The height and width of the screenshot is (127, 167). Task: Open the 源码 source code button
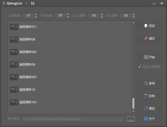coord(150,108)
